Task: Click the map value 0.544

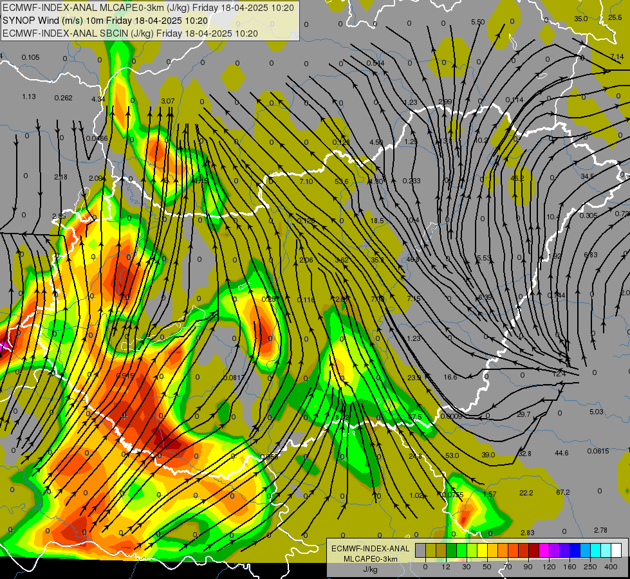Action: coord(375,64)
